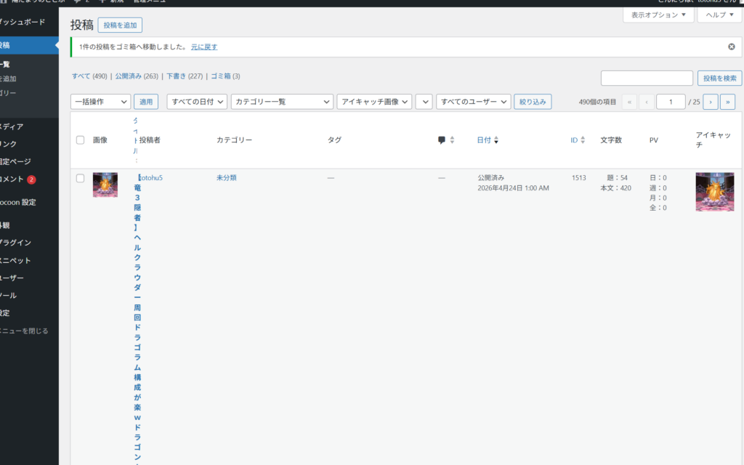Check the checkbox for post 1513
744x465 pixels.
pyautogui.click(x=81, y=178)
